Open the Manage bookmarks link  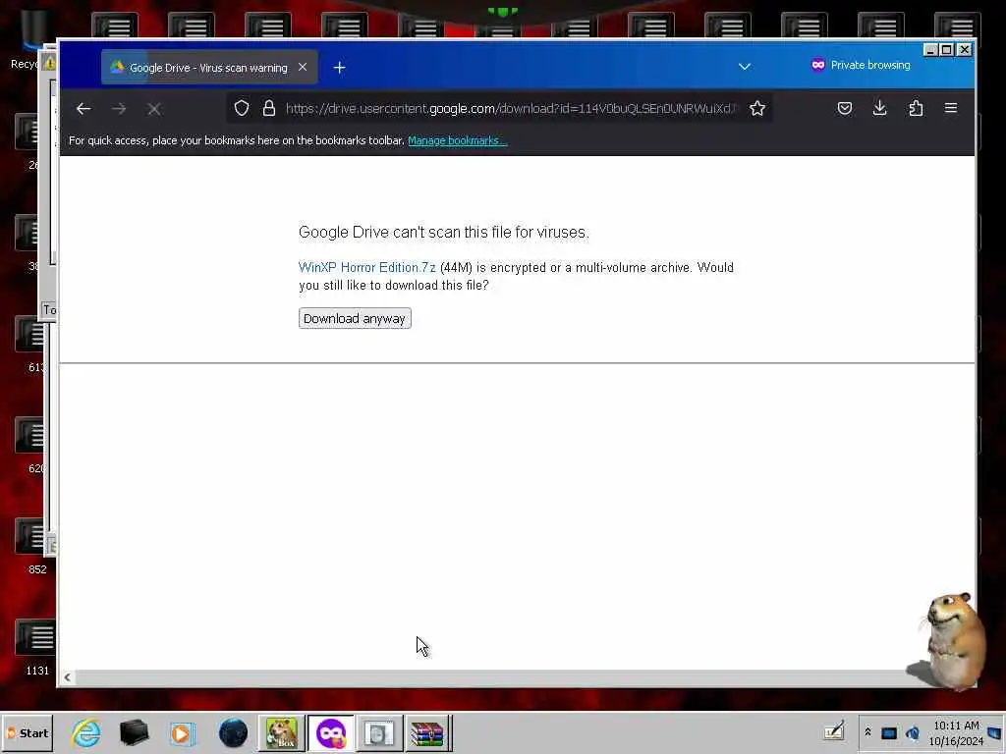458,140
